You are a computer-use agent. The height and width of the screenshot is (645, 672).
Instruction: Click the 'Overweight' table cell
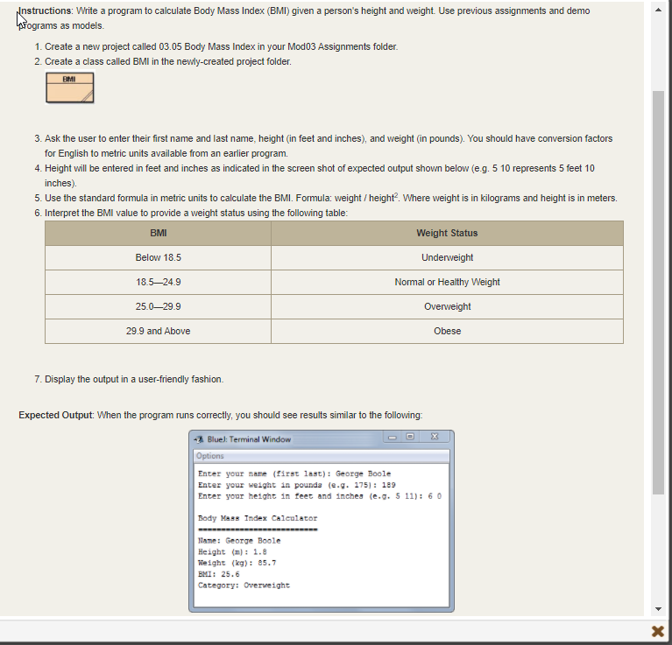point(447,306)
